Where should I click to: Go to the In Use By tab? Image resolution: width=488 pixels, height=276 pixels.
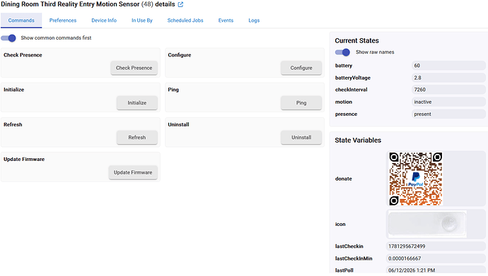(x=142, y=20)
